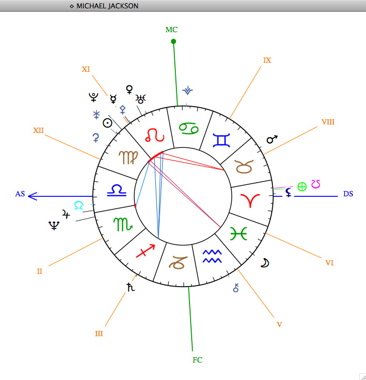Select the blue Aquarius wave glyph

coord(212,256)
